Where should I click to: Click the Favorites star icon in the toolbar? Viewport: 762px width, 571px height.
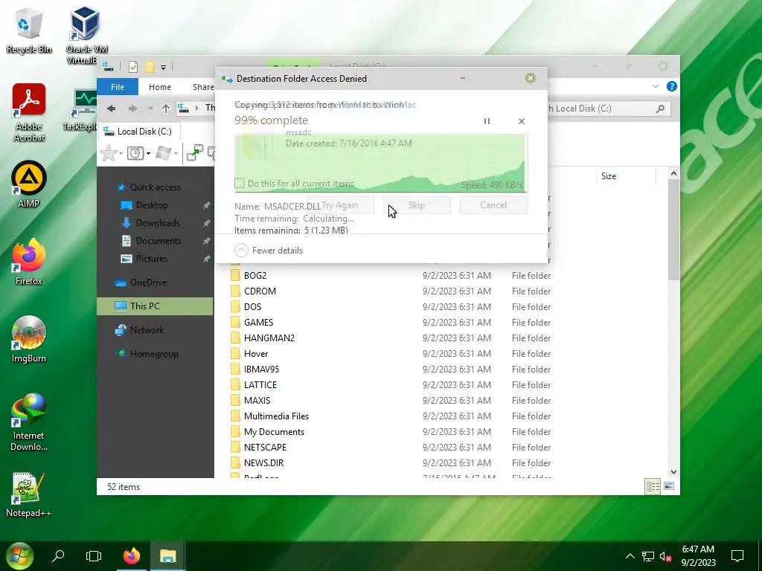(109, 153)
